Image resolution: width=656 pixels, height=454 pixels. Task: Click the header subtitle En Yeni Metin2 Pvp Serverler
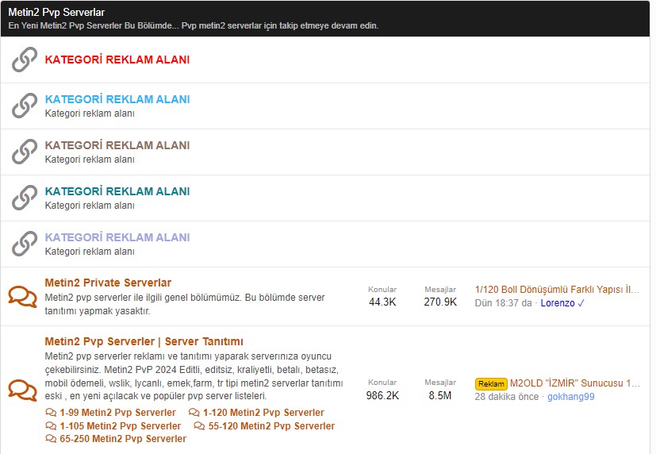pos(194,25)
